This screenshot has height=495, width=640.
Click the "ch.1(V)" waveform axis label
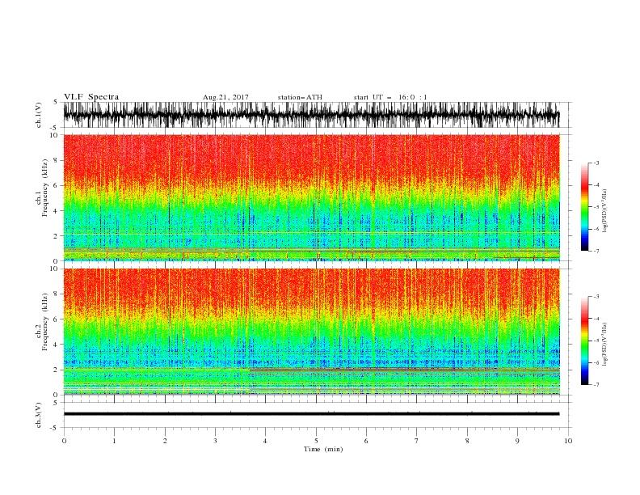(39, 115)
